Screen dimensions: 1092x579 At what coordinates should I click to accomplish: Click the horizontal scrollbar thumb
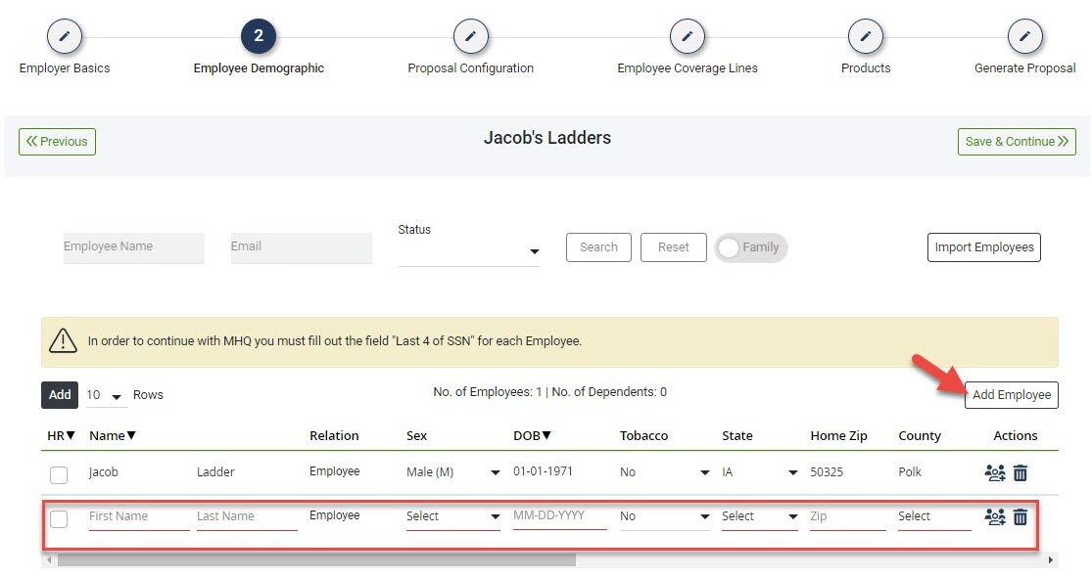click(x=317, y=560)
